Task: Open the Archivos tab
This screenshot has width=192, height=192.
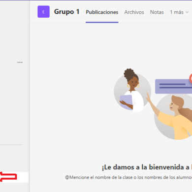Action: point(134,12)
